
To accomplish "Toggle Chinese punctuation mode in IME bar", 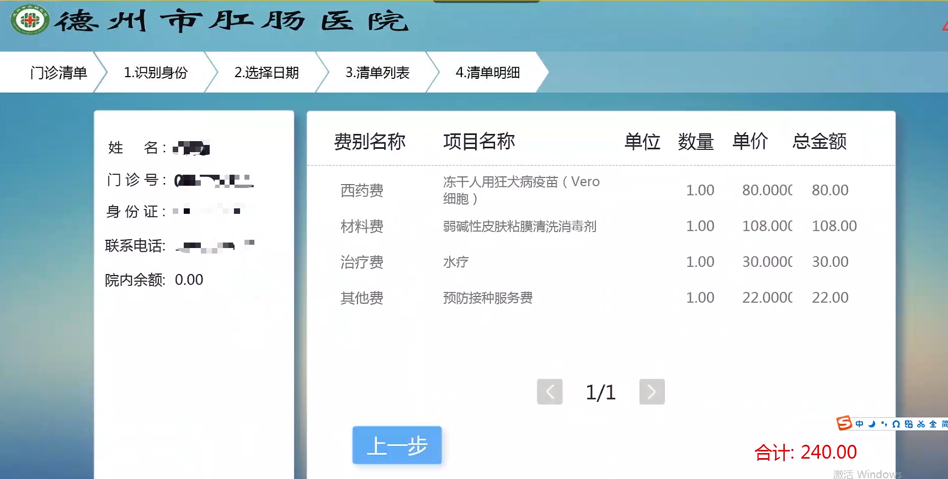I will click(x=884, y=424).
